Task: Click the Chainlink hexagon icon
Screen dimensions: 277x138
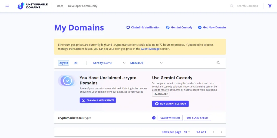Action: 128,27
